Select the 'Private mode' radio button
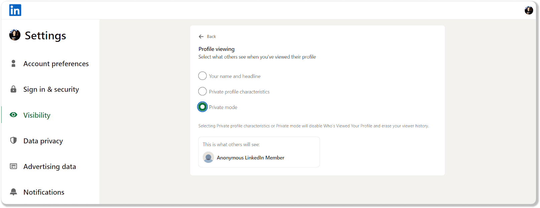This screenshot has width=540, height=208. pos(202,107)
